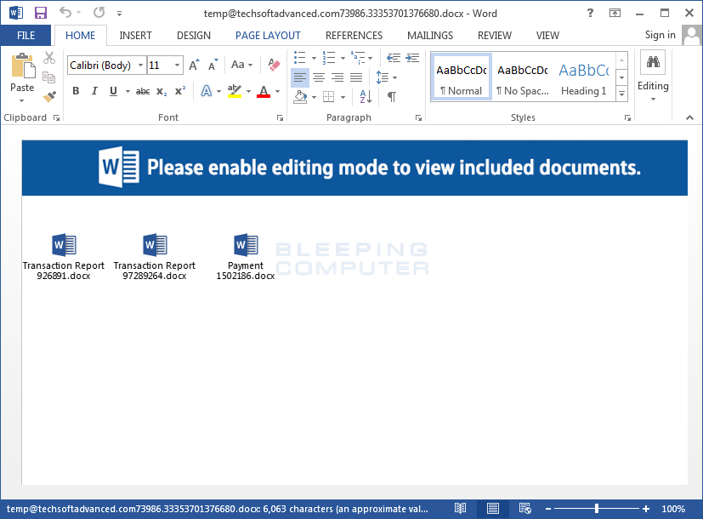Screen dimensions: 703x519
Task: Click the zoom slider handle
Action: [x=596, y=509]
